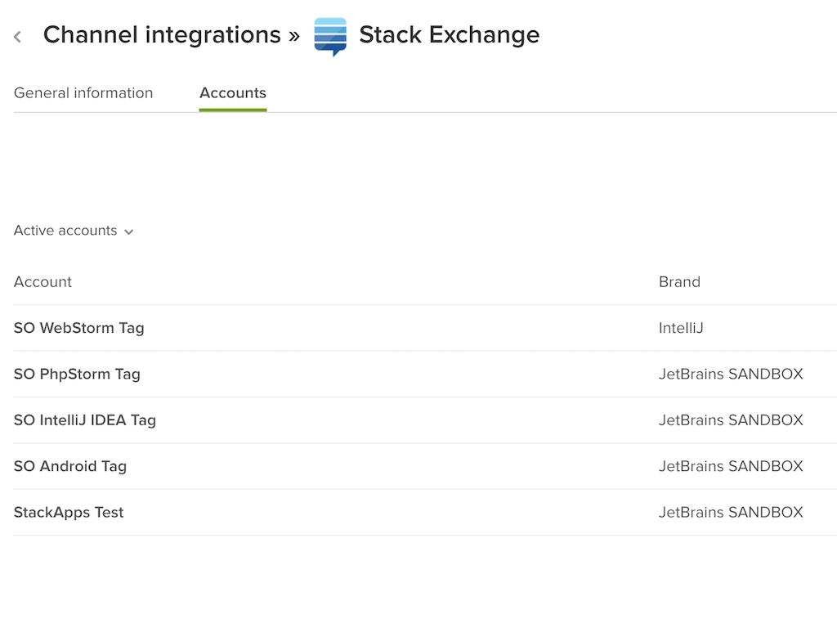Open the SO WebStorm Tag account
This screenshot has width=837, height=628.
79,328
